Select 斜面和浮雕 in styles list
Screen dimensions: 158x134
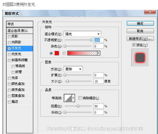tap(20, 60)
